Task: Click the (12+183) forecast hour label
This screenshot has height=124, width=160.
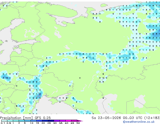Action: coord(152,118)
